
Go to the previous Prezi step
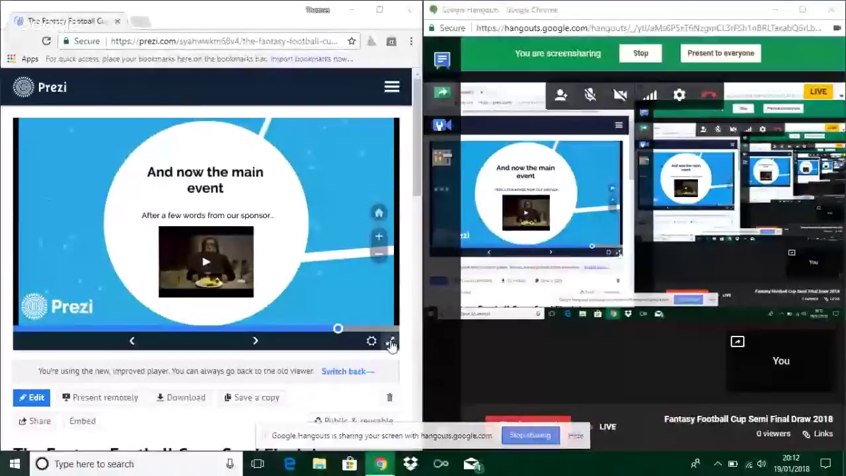[132, 340]
